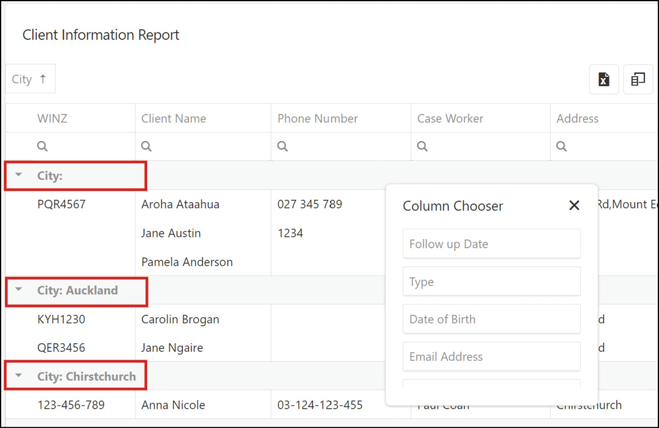Click the City: Chirstchurch group label
The height and width of the screenshot is (428, 659).
(87, 377)
